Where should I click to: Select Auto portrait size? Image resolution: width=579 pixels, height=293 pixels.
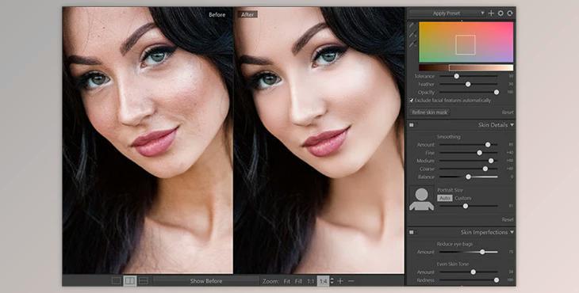click(x=445, y=198)
